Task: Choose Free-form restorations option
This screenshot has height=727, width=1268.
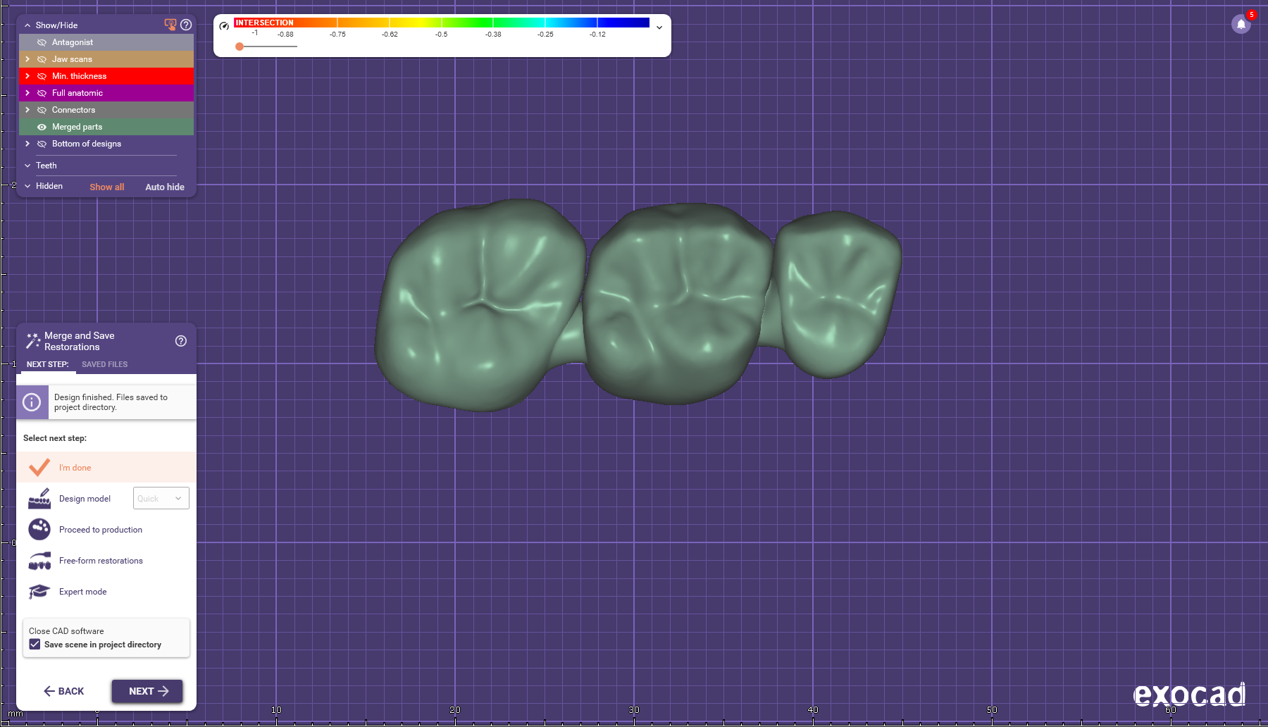Action: 106,561
